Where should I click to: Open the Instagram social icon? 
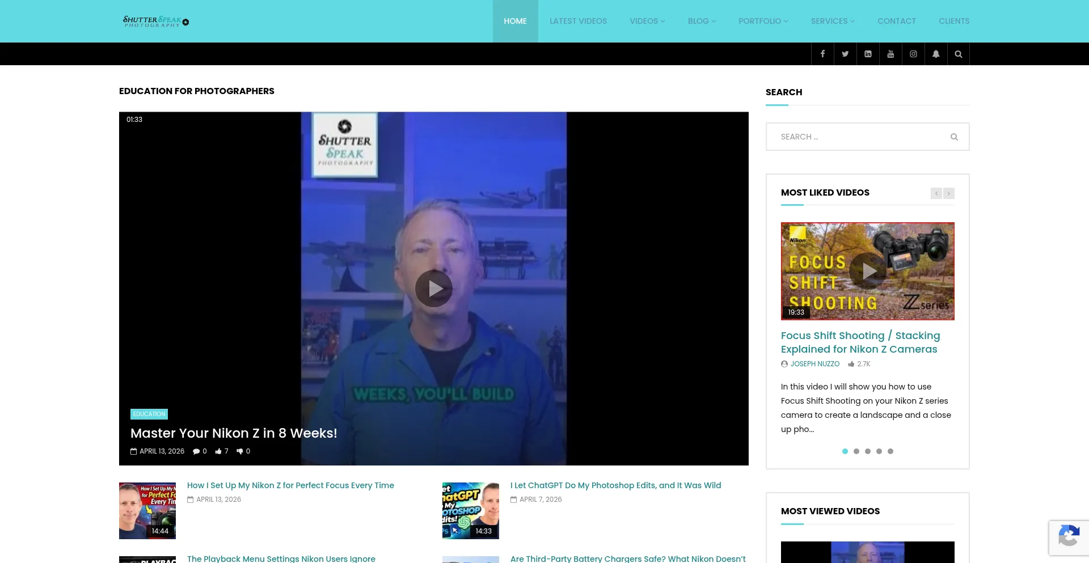point(913,54)
